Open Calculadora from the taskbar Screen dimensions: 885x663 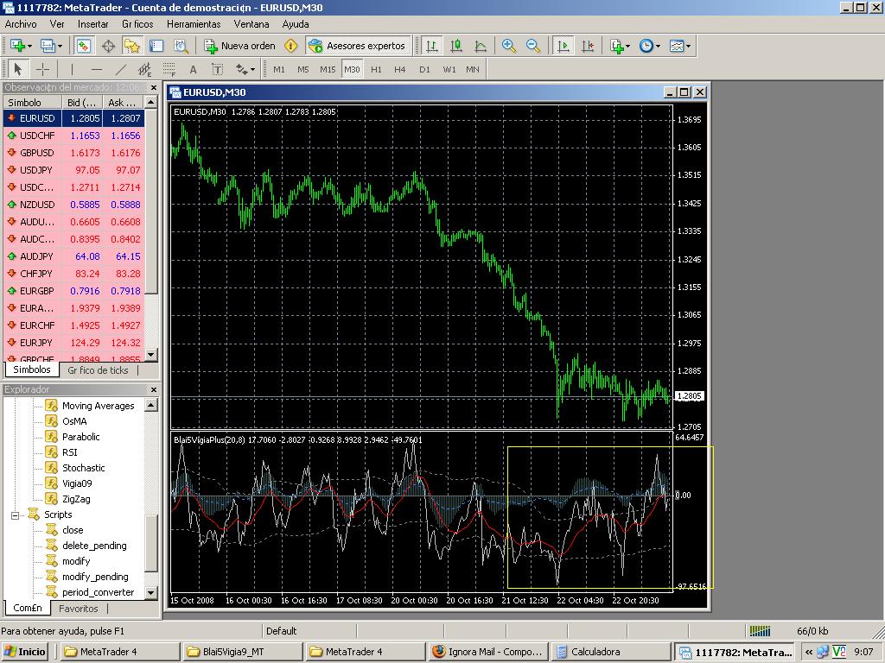pyautogui.click(x=611, y=652)
